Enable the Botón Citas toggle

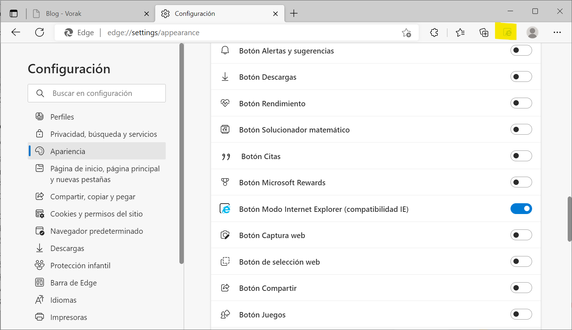[x=521, y=156]
